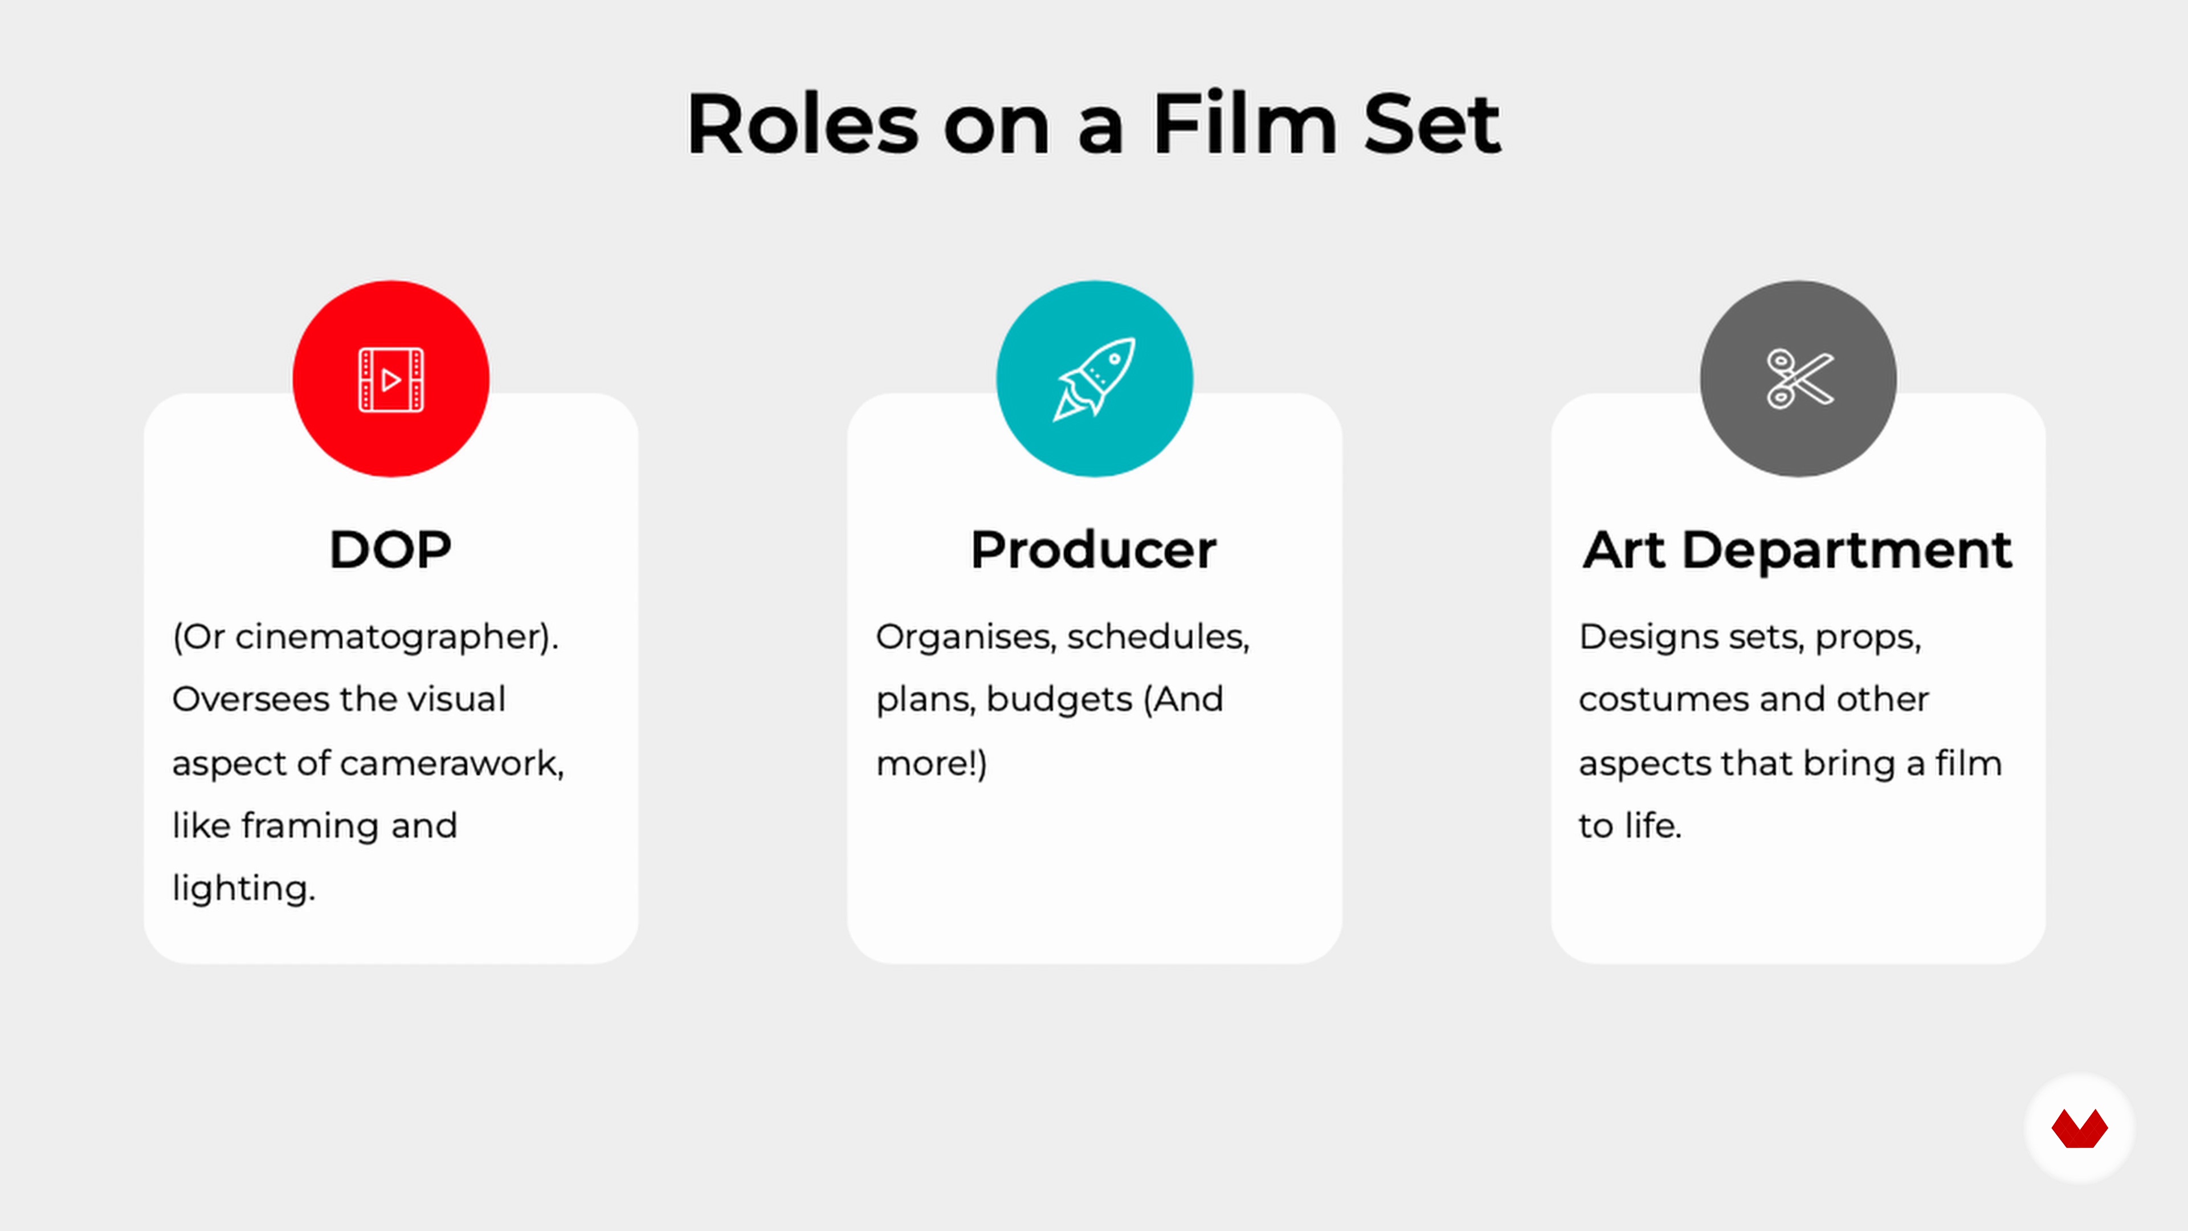Click the "aspect of camerawork," line

[x=369, y=763]
